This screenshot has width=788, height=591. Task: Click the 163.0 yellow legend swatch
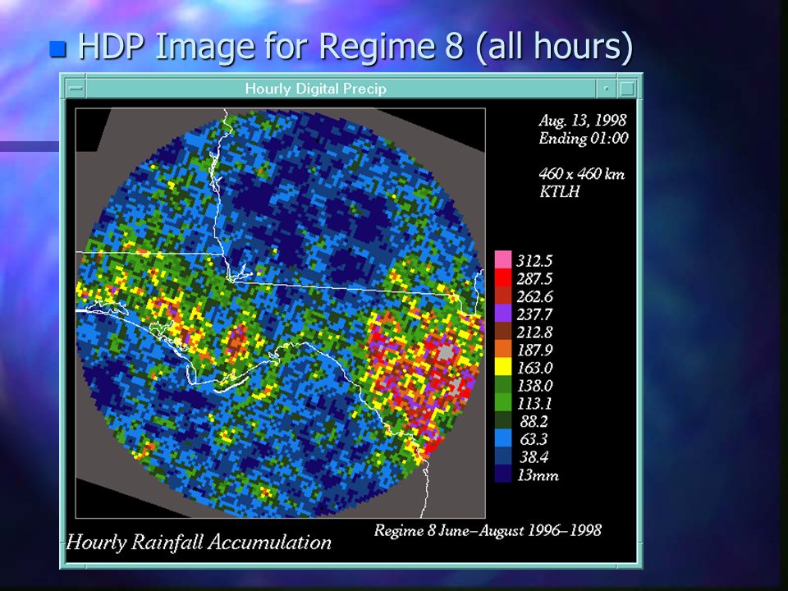point(503,367)
